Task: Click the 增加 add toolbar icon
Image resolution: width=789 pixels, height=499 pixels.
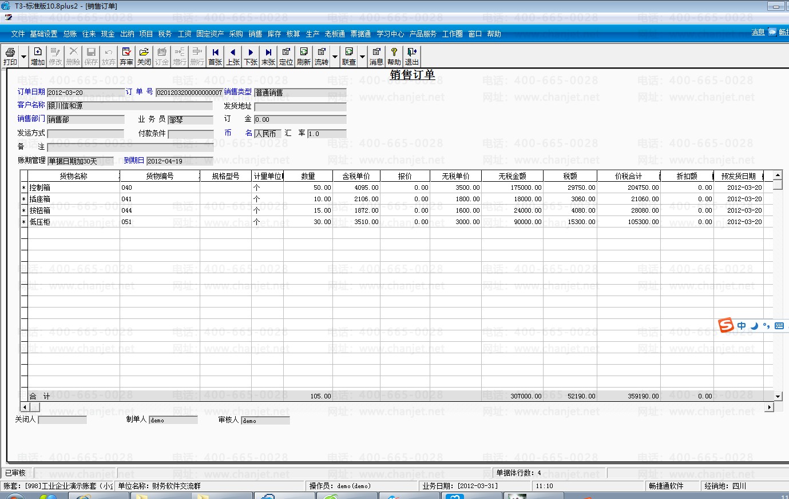Action: pos(38,56)
